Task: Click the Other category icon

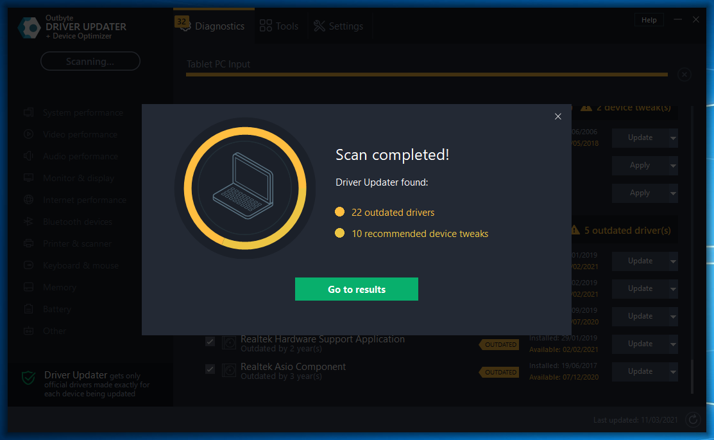Action: coord(28,331)
